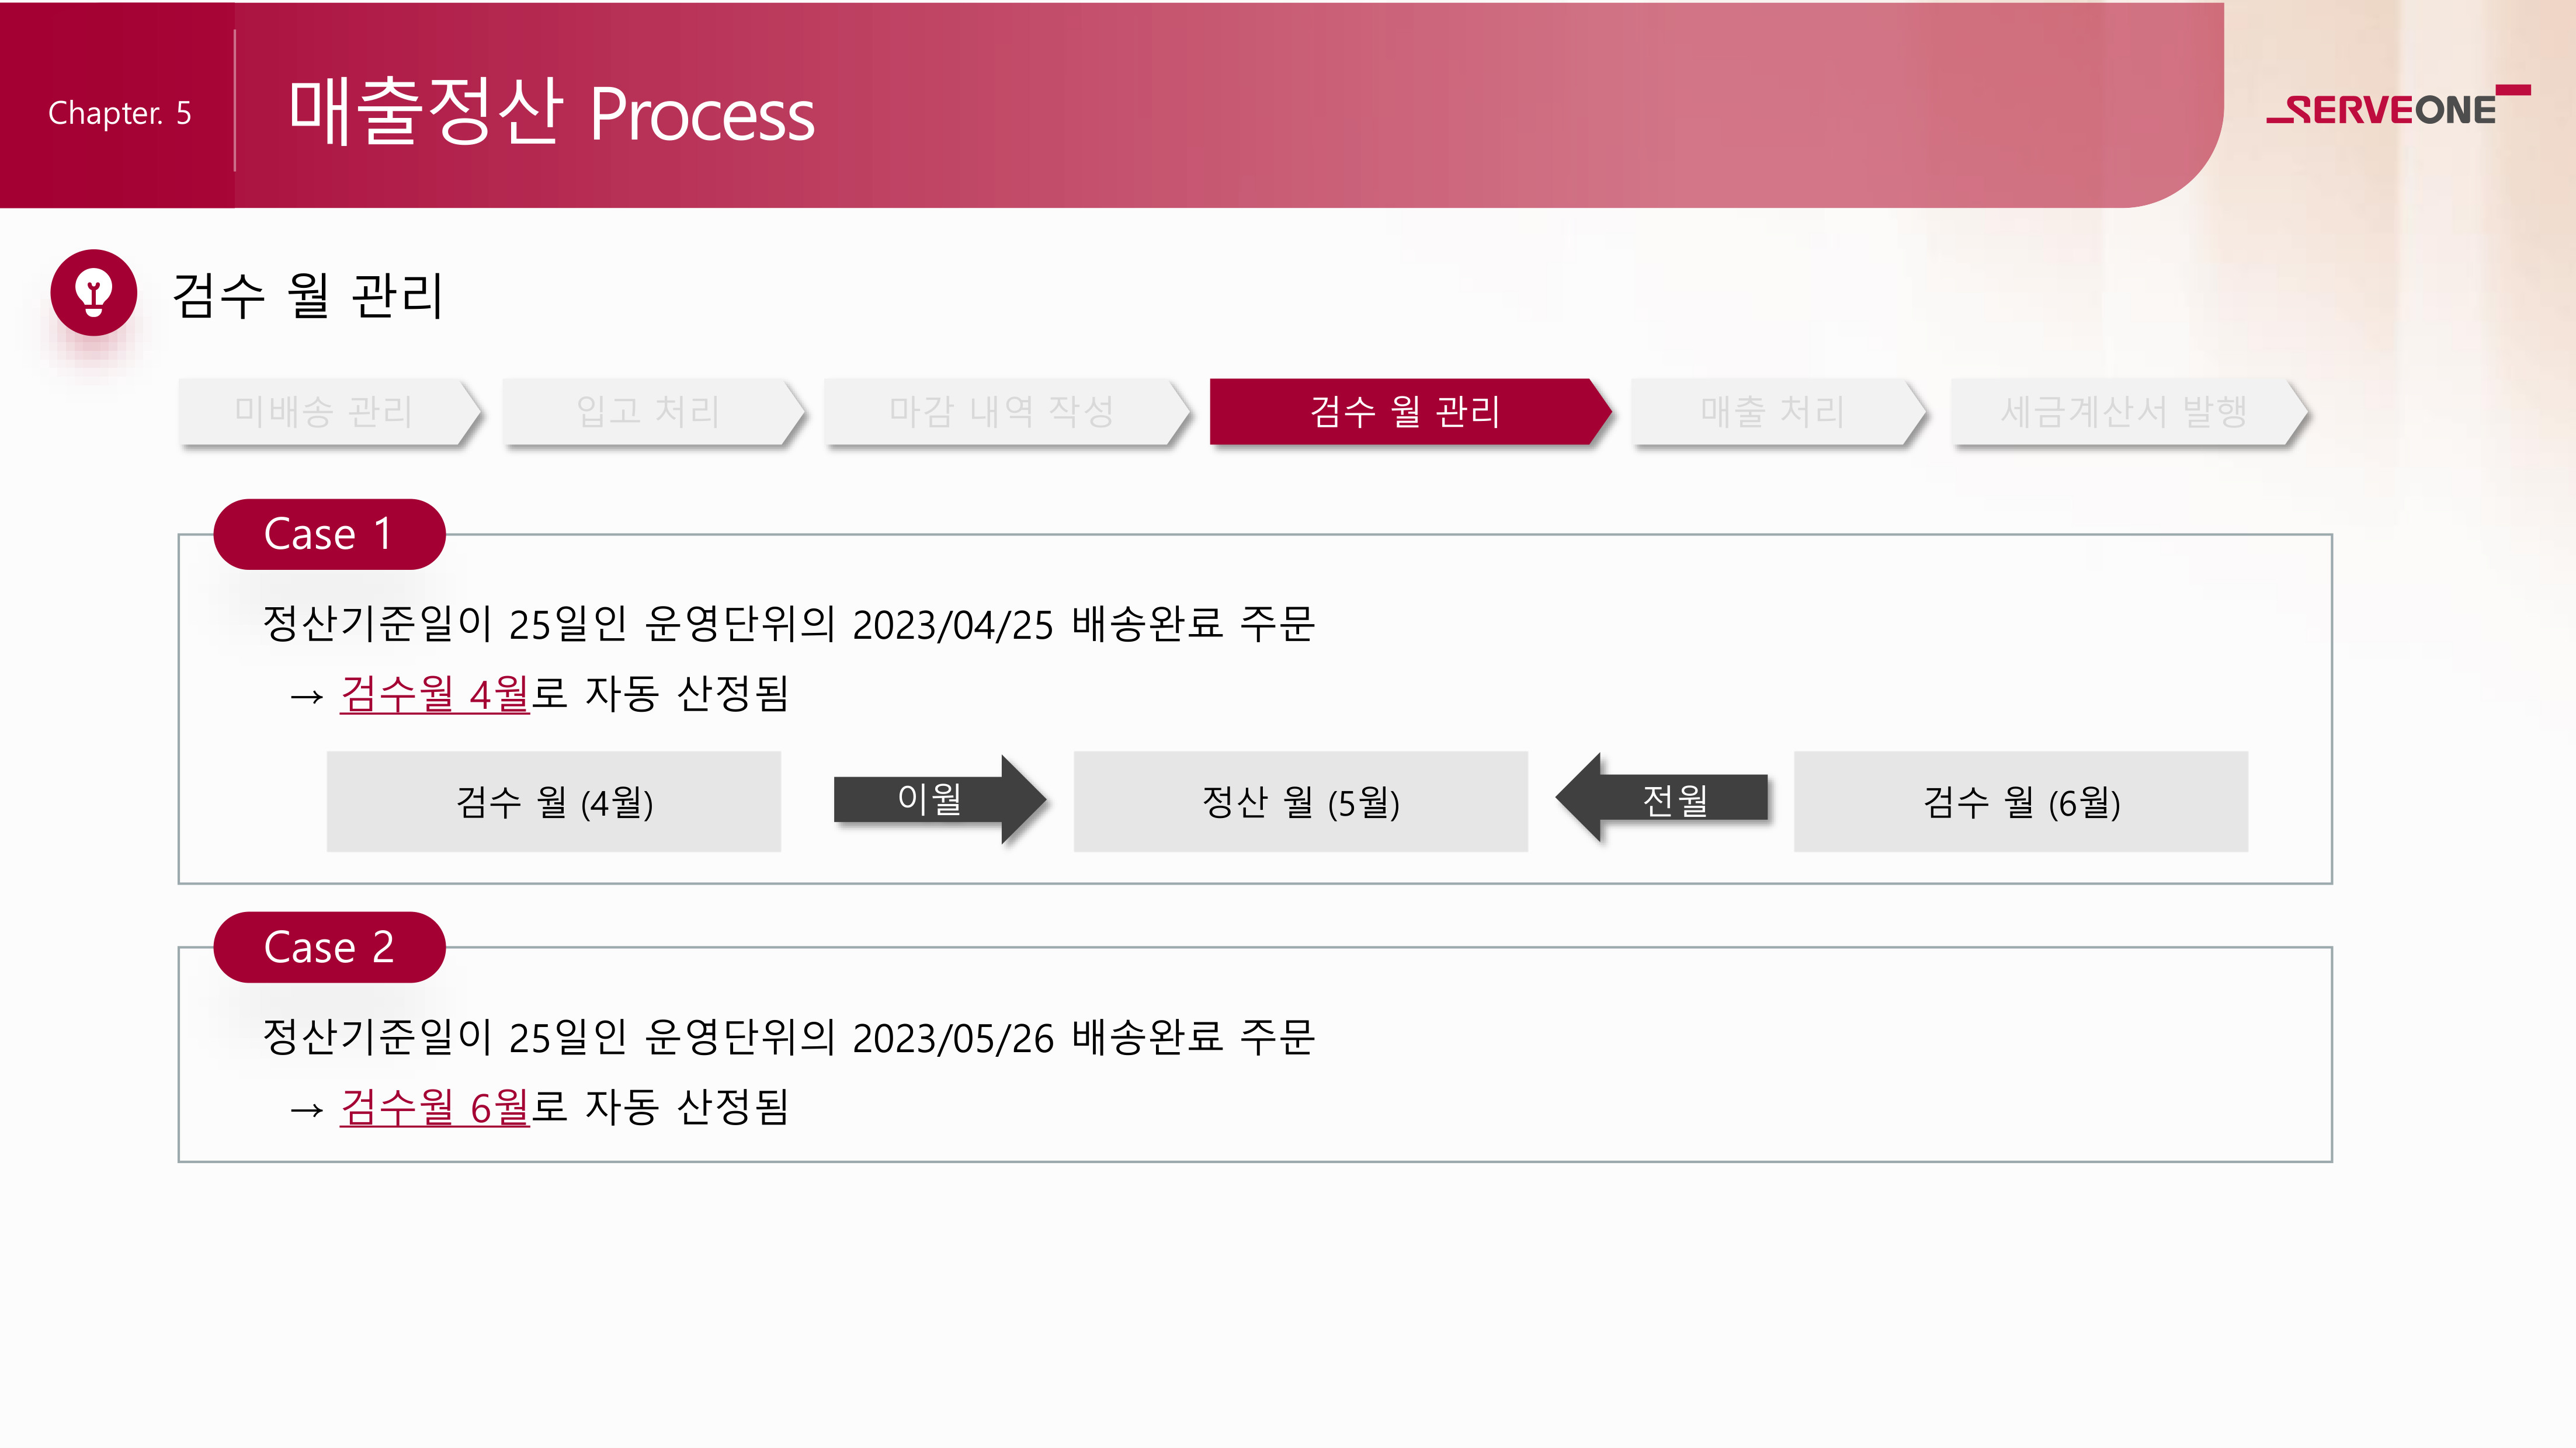Select the 검수 월 (6월) box
This screenshot has width=2576, height=1448.
(x=2021, y=802)
